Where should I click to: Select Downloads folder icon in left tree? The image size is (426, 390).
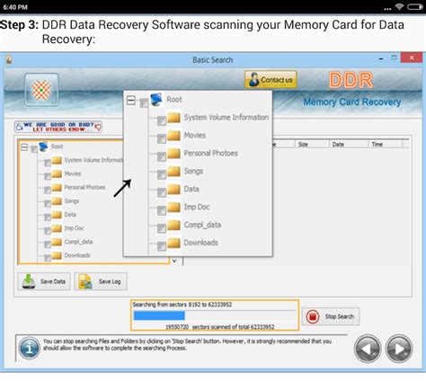[57, 255]
